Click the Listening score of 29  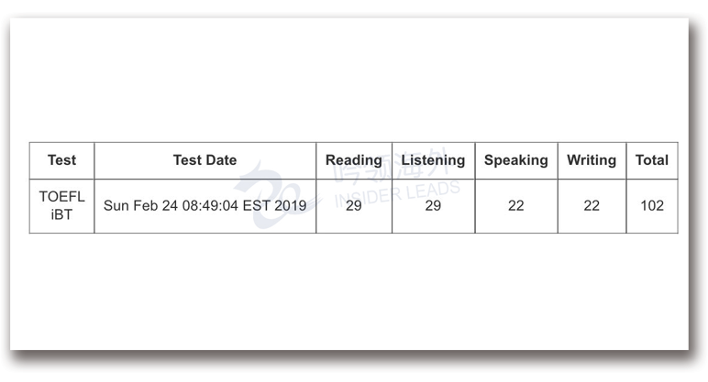pos(433,206)
